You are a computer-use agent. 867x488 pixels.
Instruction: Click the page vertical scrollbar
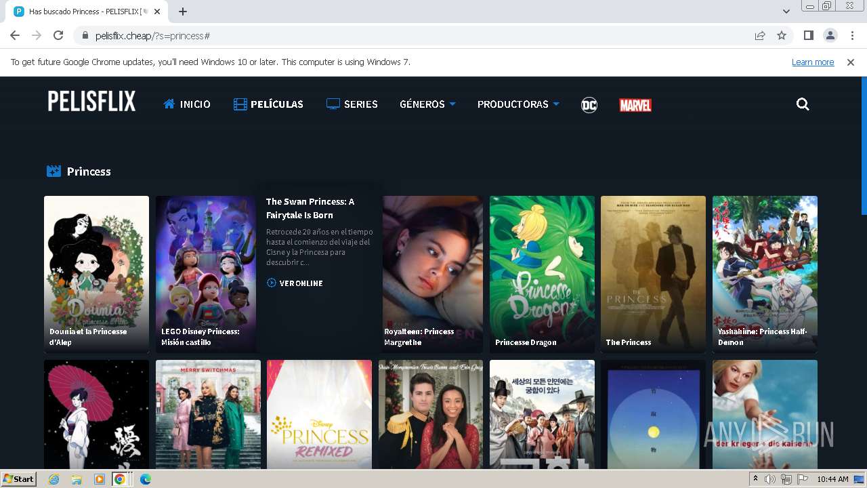coord(864,146)
